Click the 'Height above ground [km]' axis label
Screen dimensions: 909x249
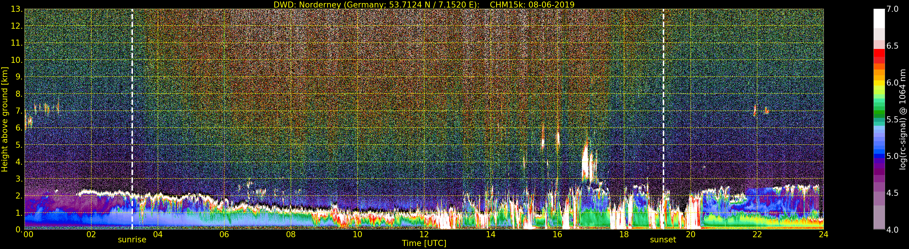click(x=5, y=119)
